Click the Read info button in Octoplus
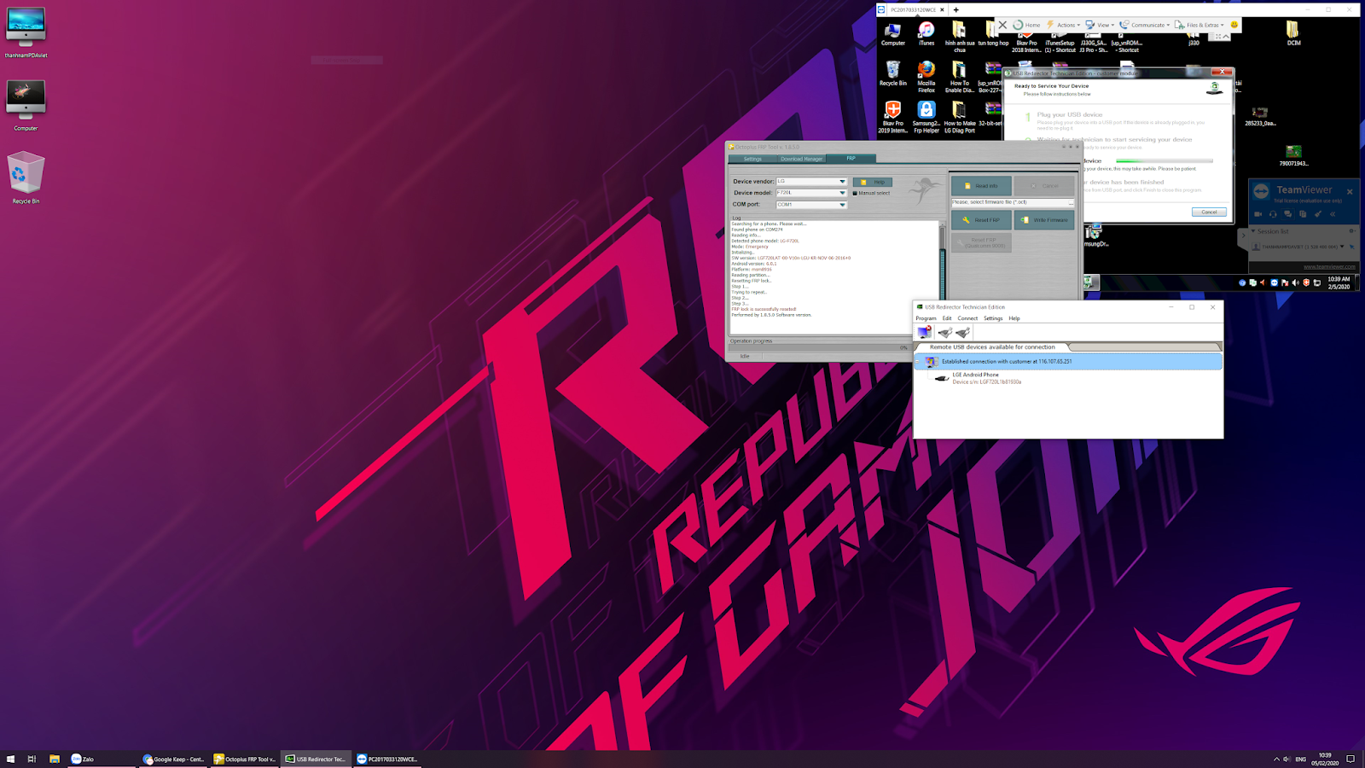1365x768 pixels. pyautogui.click(x=981, y=185)
